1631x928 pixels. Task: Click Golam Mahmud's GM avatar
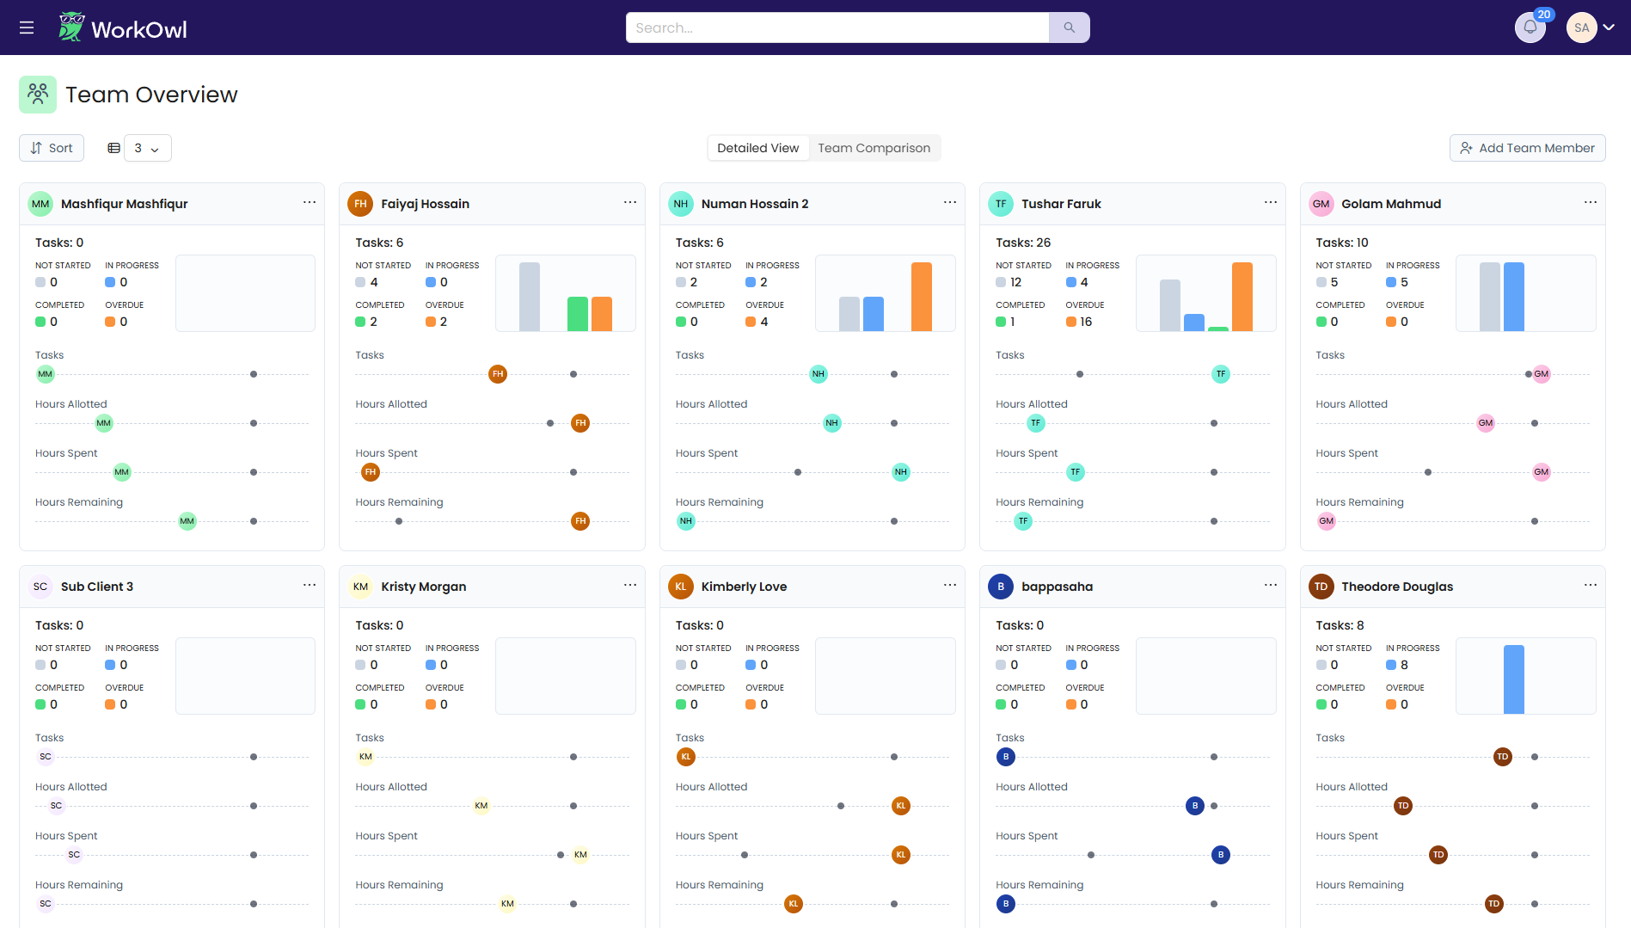pos(1321,204)
